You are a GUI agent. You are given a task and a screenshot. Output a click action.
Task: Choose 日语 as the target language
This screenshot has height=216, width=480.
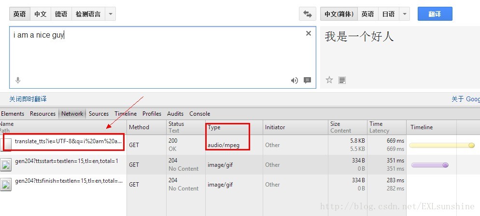click(388, 14)
